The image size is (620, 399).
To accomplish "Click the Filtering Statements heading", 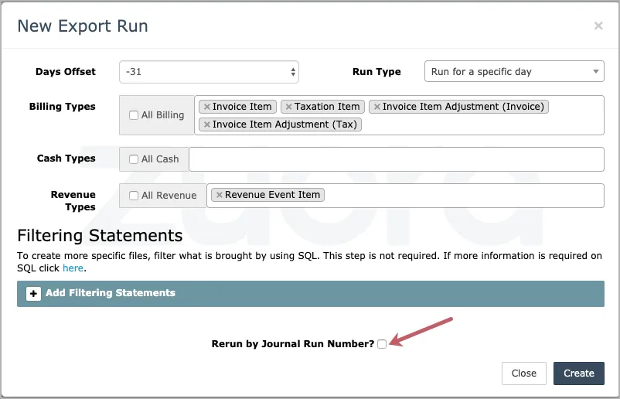I will pos(100,236).
